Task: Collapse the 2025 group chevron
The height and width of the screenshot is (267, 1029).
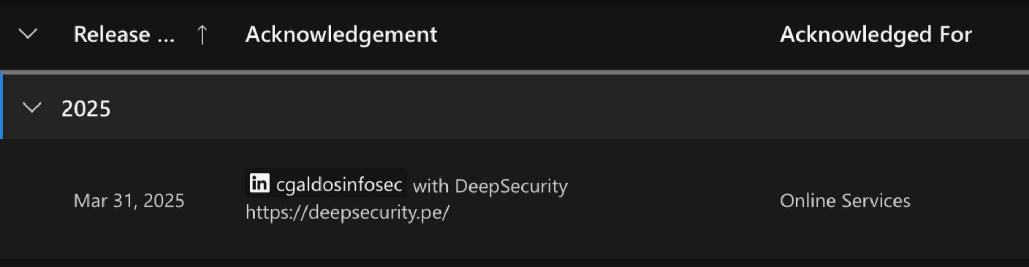Action: [x=32, y=108]
